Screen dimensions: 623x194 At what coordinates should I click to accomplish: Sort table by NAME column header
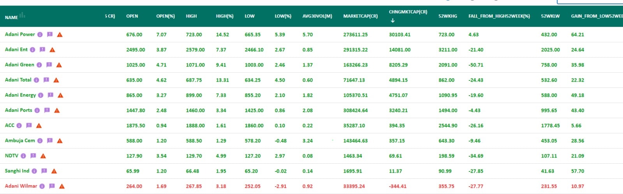(11, 17)
